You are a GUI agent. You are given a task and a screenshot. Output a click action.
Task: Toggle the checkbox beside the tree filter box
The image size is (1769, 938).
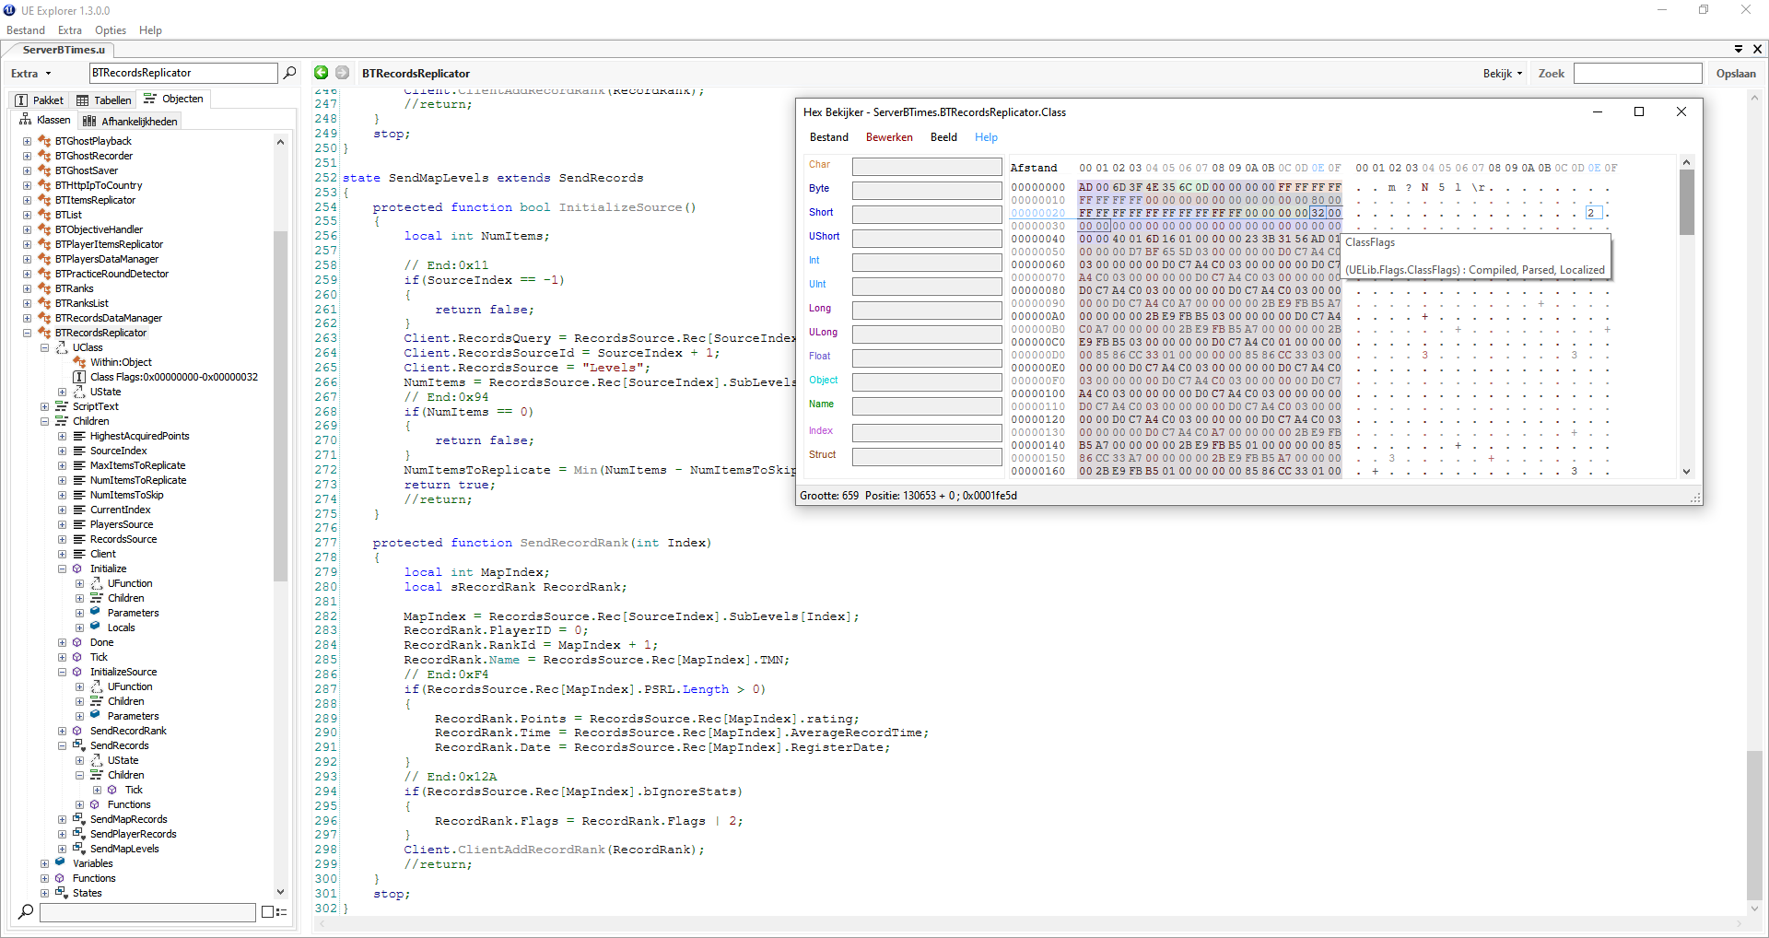pos(267,912)
